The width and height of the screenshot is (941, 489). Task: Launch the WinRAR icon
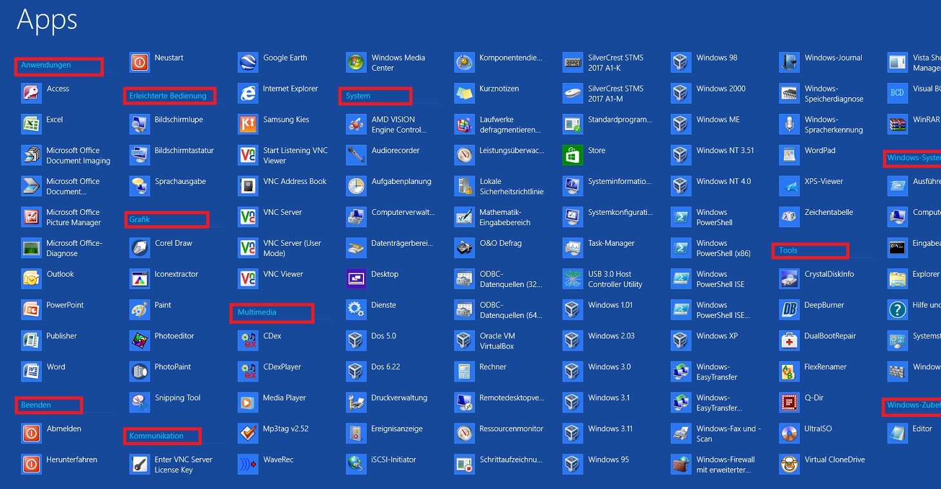(897, 124)
